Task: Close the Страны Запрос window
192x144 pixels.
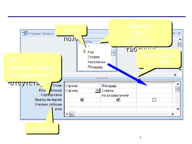Action: (179, 34)
